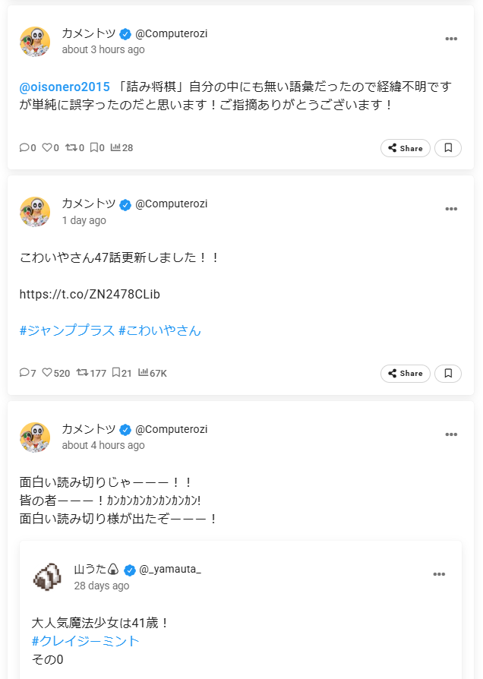This screenshot has width=483, height=679.
Task: Share the 詰み将棋 reply post
Action: click(x=406, y=148)
